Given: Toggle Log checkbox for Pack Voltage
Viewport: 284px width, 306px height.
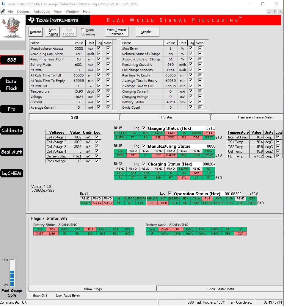Looking at the screenshot, I should [x=97, y=161].
